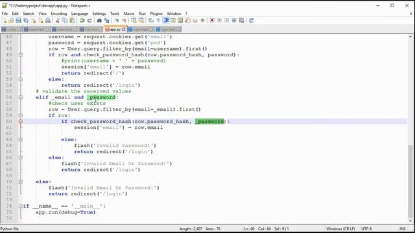Click 'Python file' label in status bar
This screenshot has width=415, height=233.
pos(10,228)
